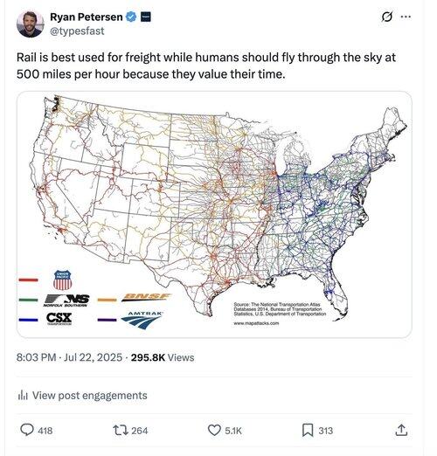Open View post engagements
The height and width of the screenshot is (456, 437).
(x=82, y=396)
